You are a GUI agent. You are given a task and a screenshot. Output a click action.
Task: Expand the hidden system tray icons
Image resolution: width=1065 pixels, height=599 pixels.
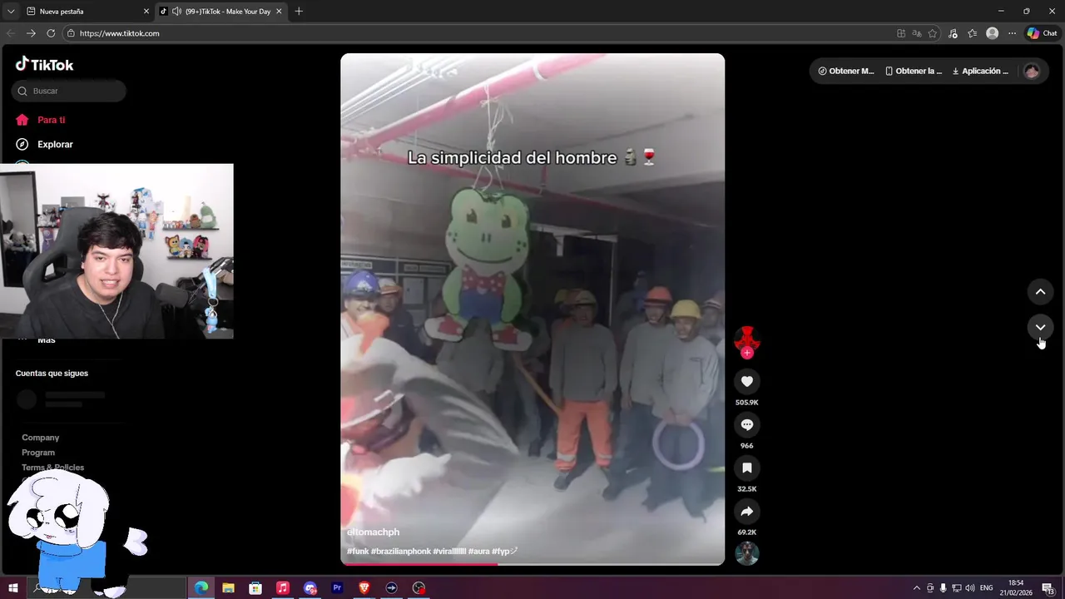(x=917, y=588)
